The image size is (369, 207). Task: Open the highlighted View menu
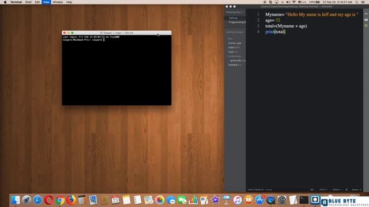(x=46, y=2)
